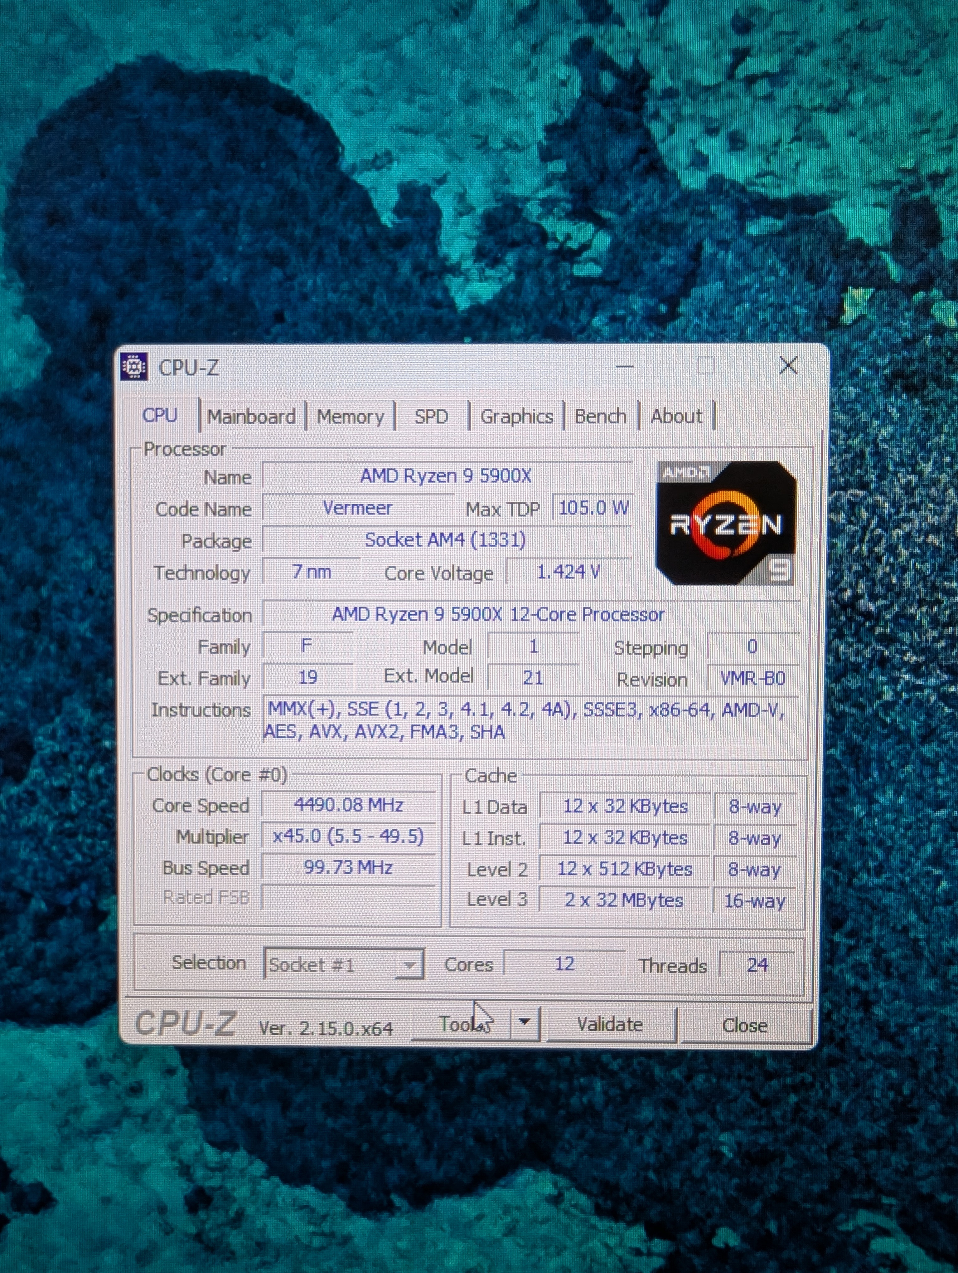
Task: Click the Bus Speed value 99.73 MHz
Action: coord(348,867)
